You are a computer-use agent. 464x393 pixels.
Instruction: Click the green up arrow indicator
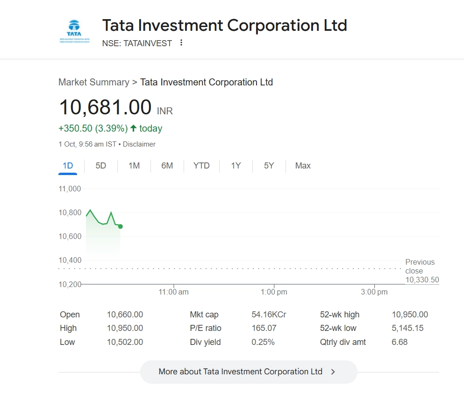[x=133, y=128]
